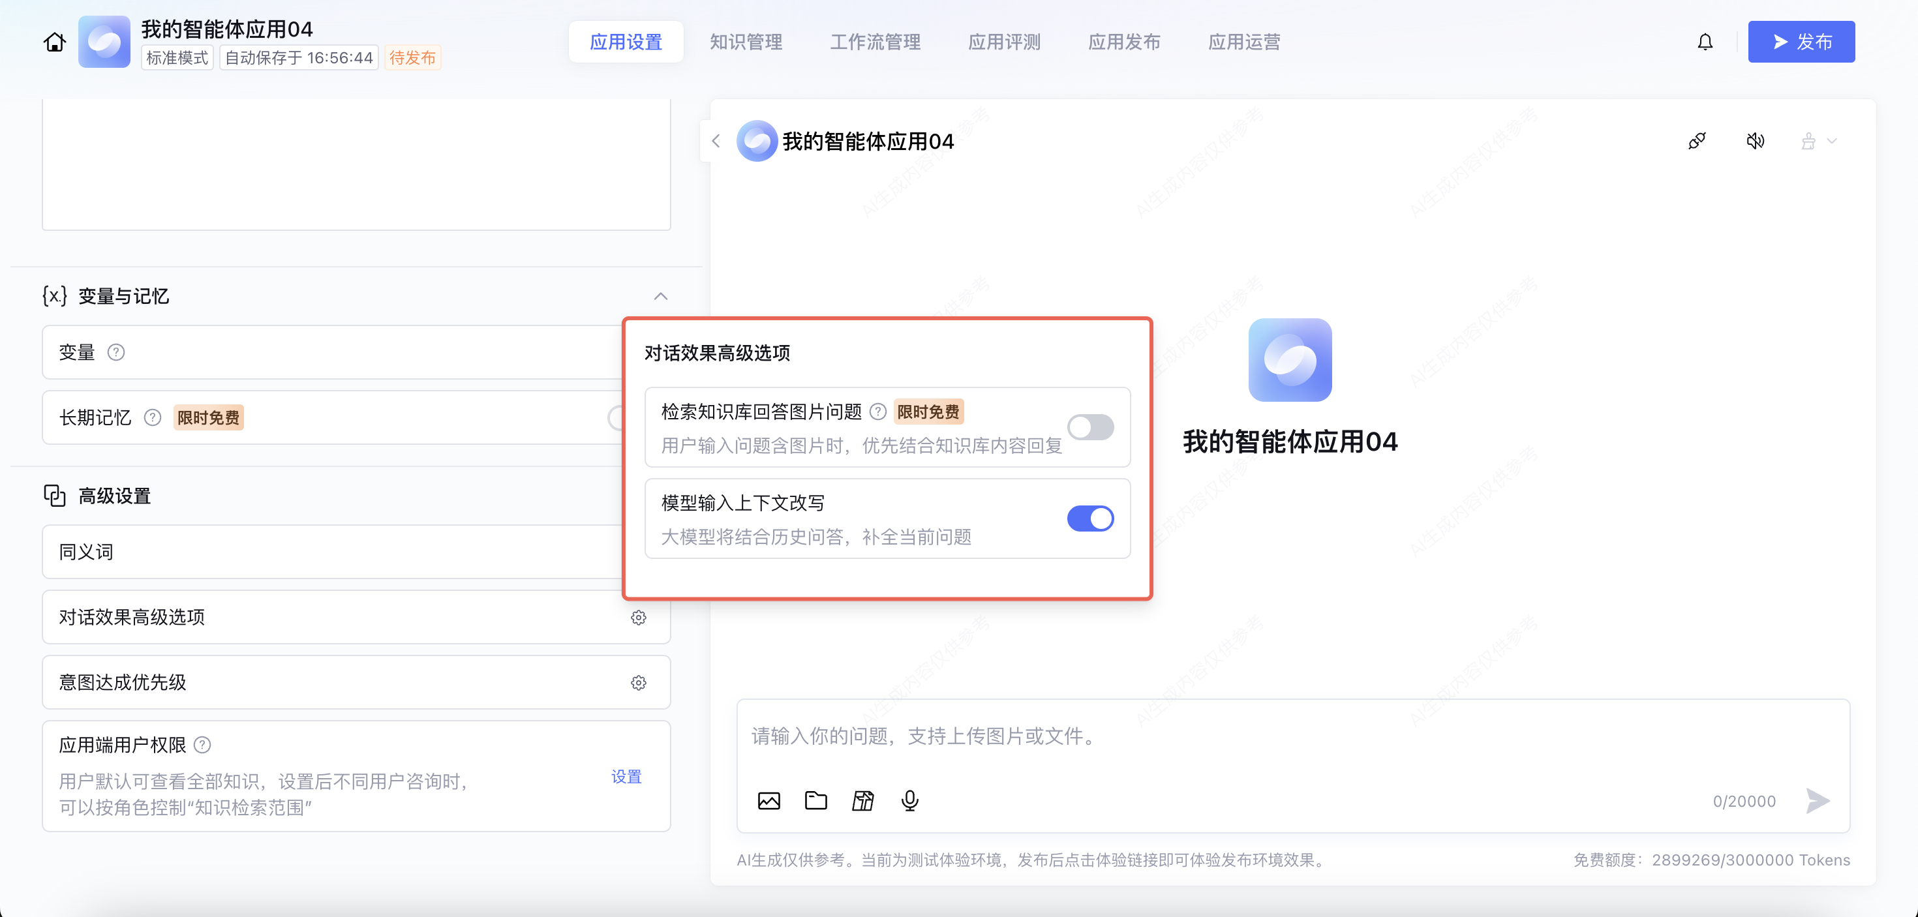
Task: Click the 发布 button
Action: coord(1801,42)
